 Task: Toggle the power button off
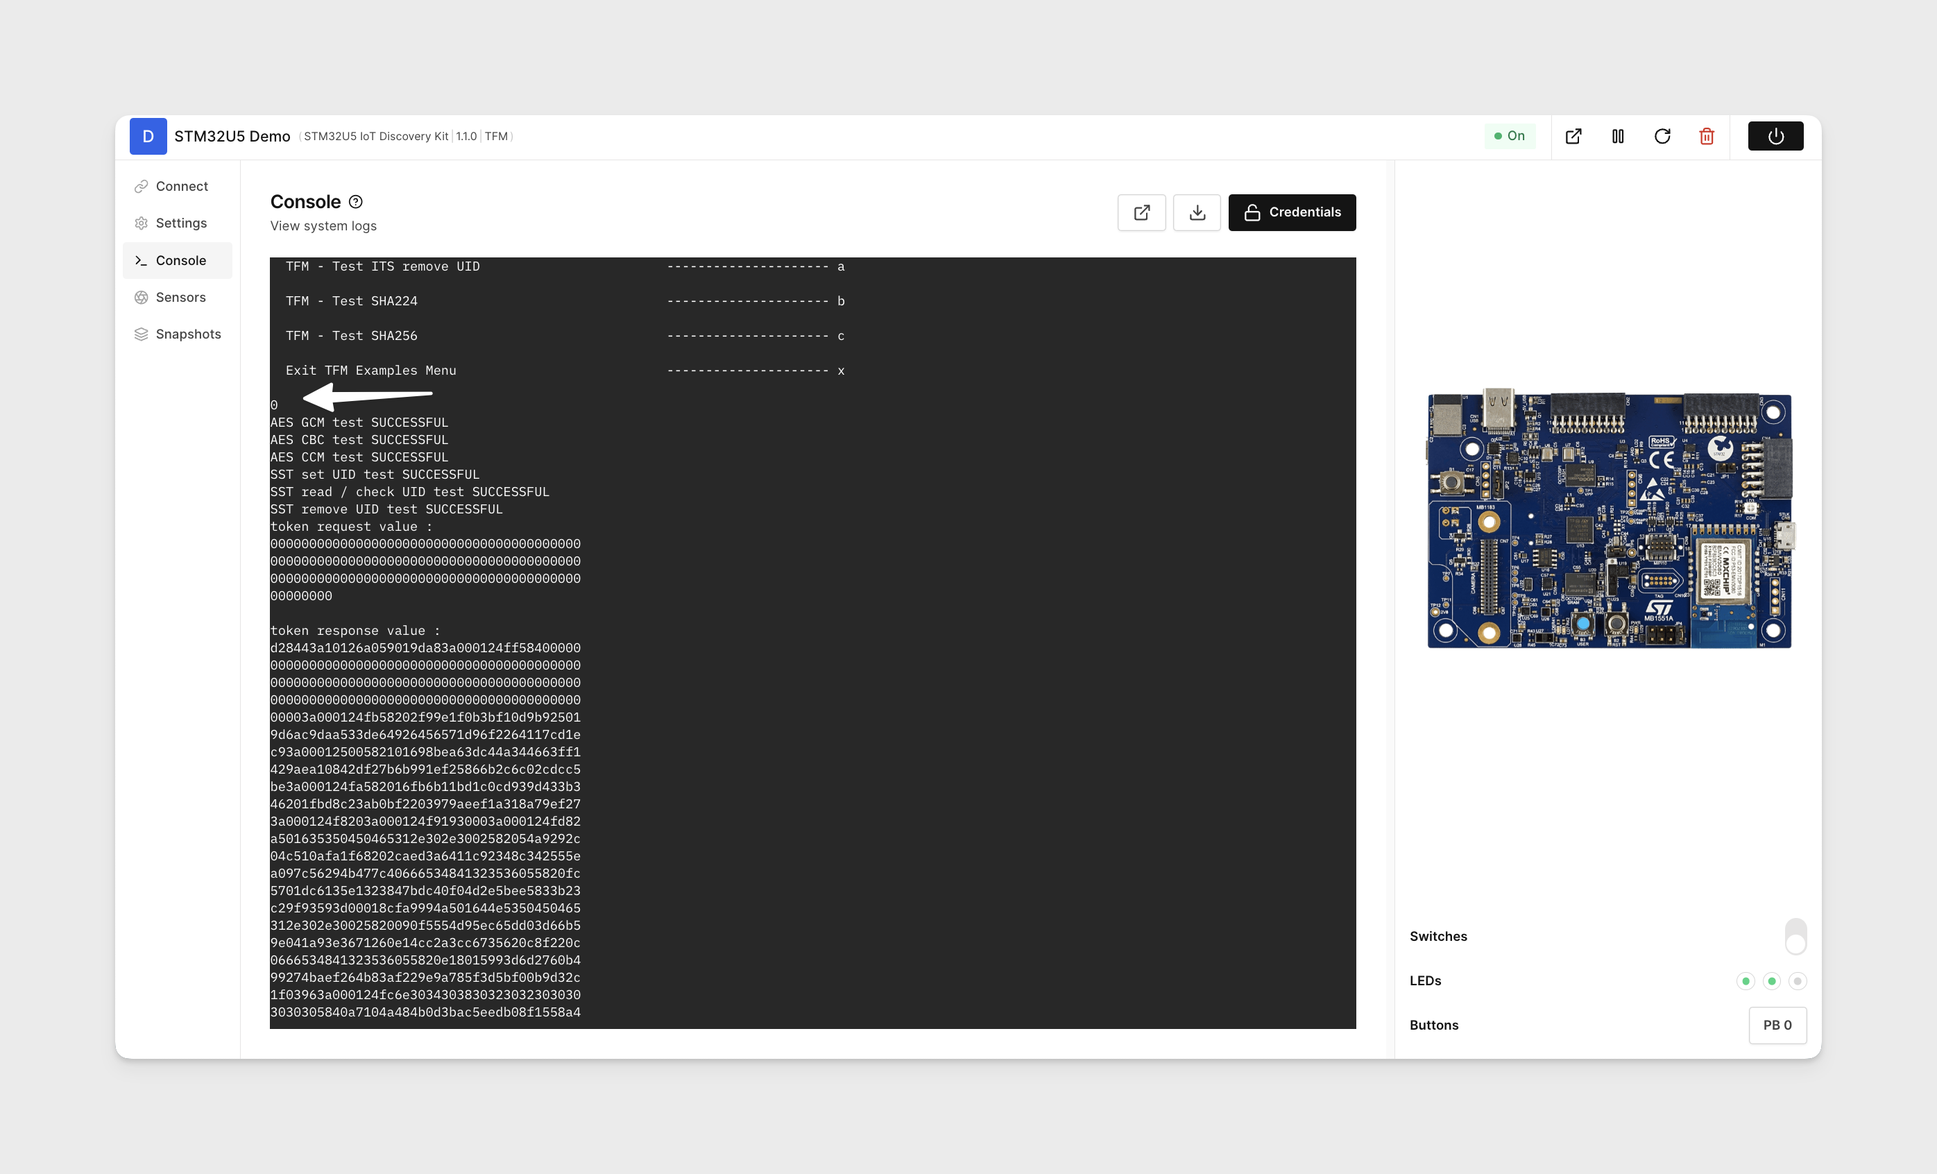coord(1775,136)
